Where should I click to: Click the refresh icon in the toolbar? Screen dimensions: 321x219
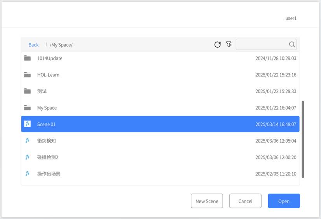218,44
